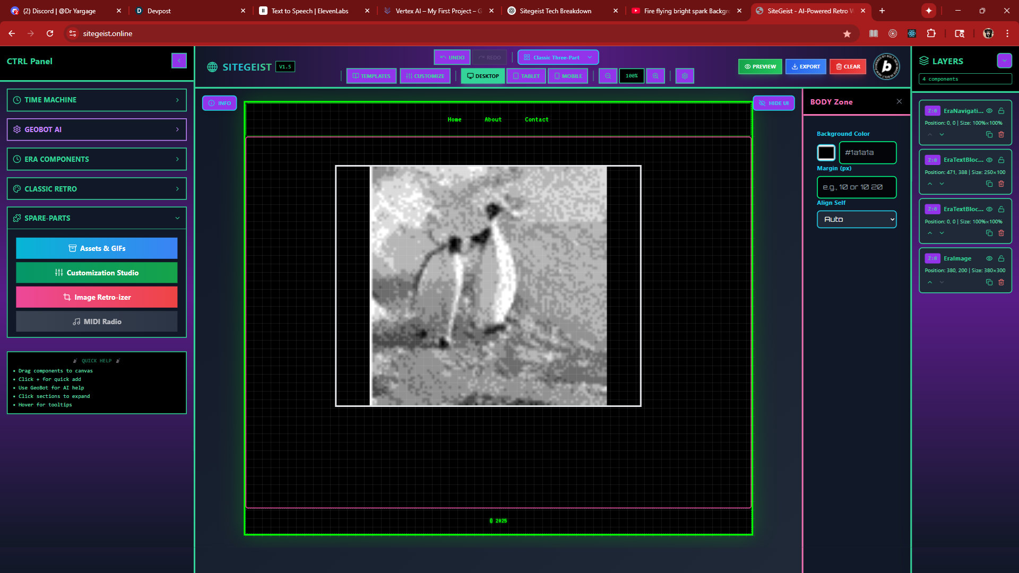Open the Image Retro-izer tool

pyautogui.click(x=97, y=297)
